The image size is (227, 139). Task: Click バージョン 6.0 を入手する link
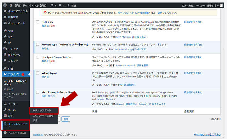[207, 134]
